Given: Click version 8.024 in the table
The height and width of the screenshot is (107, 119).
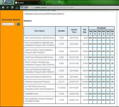Looking at the screenshot, I should pyautogui.click(x=61, y=51).
